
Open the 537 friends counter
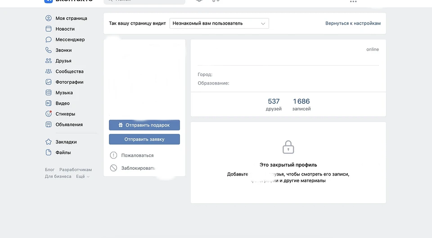click(x=274, y=104)
